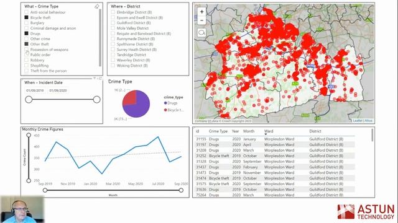The image size is (398, 223).
Task: Toggle the Other theft checkbox
Action: click(x=26, y=44)
